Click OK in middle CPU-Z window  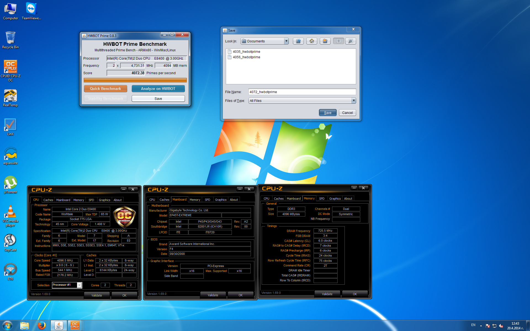(240, 295)
